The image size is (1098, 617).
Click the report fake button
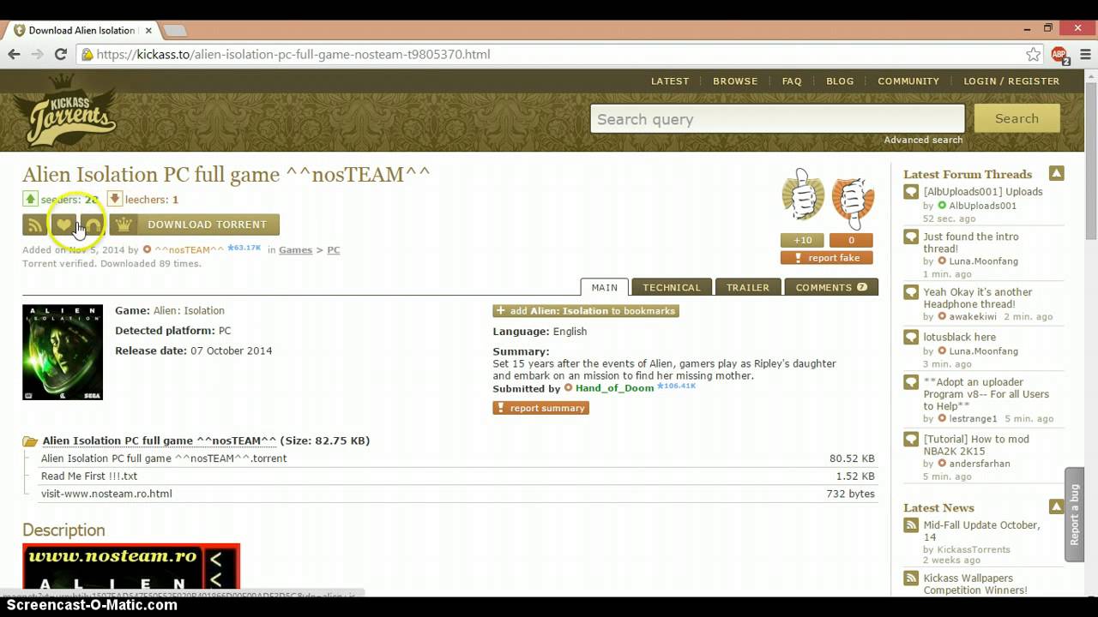pos(827,258)
